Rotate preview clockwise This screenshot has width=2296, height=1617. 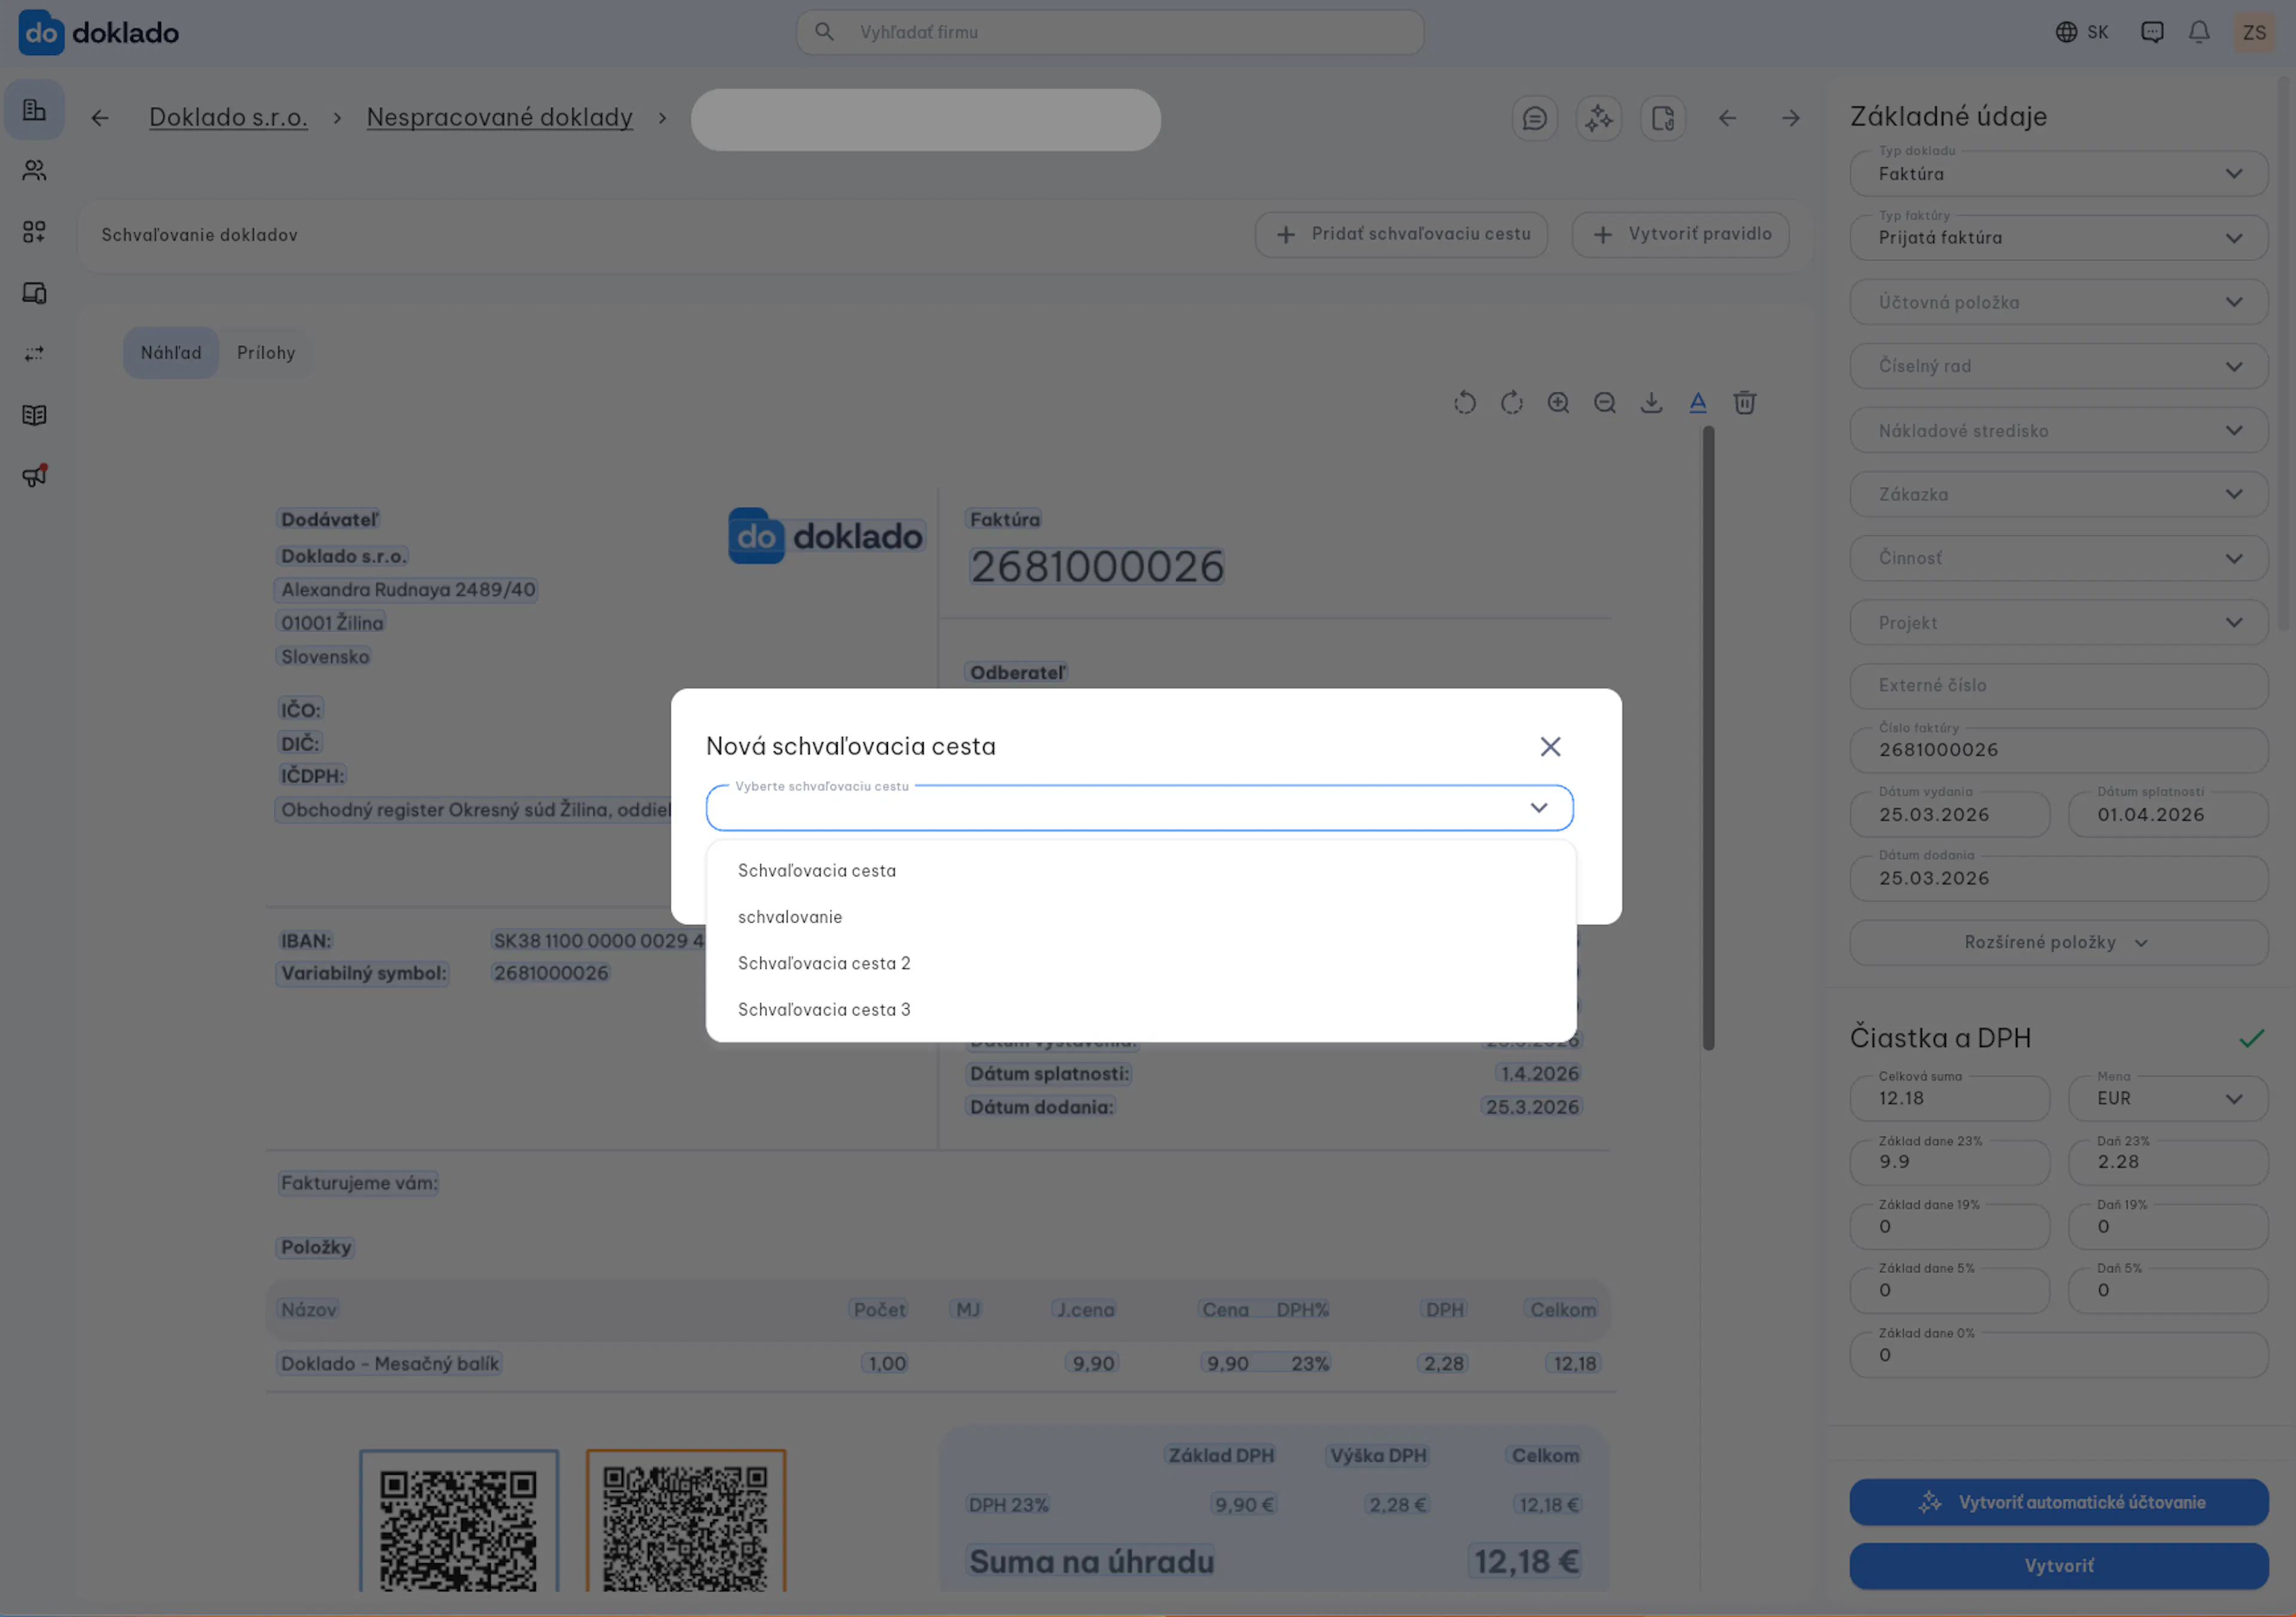point(1511,403)
